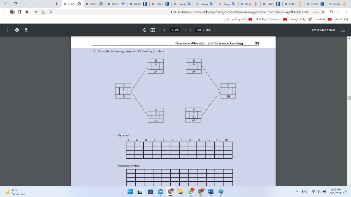The image size is (351, 197).
Task: View site information icon beside the URL
Action: pyautogui.click(x=322, y=12)
